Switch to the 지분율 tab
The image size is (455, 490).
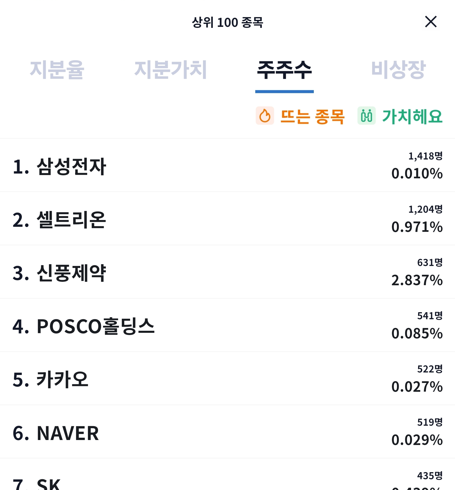coord(57,70)
